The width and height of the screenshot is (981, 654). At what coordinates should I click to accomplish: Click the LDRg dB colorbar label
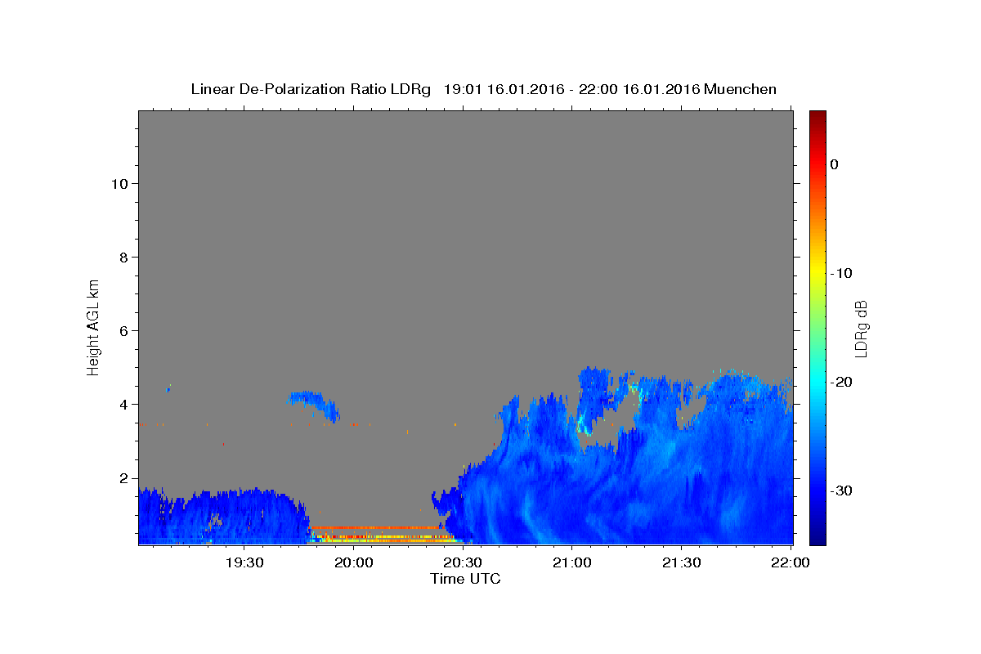(x=862, y=328)
